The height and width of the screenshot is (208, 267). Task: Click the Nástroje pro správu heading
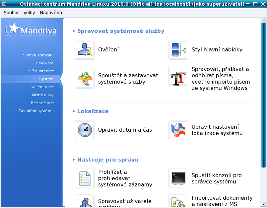(x=107, y=160)
